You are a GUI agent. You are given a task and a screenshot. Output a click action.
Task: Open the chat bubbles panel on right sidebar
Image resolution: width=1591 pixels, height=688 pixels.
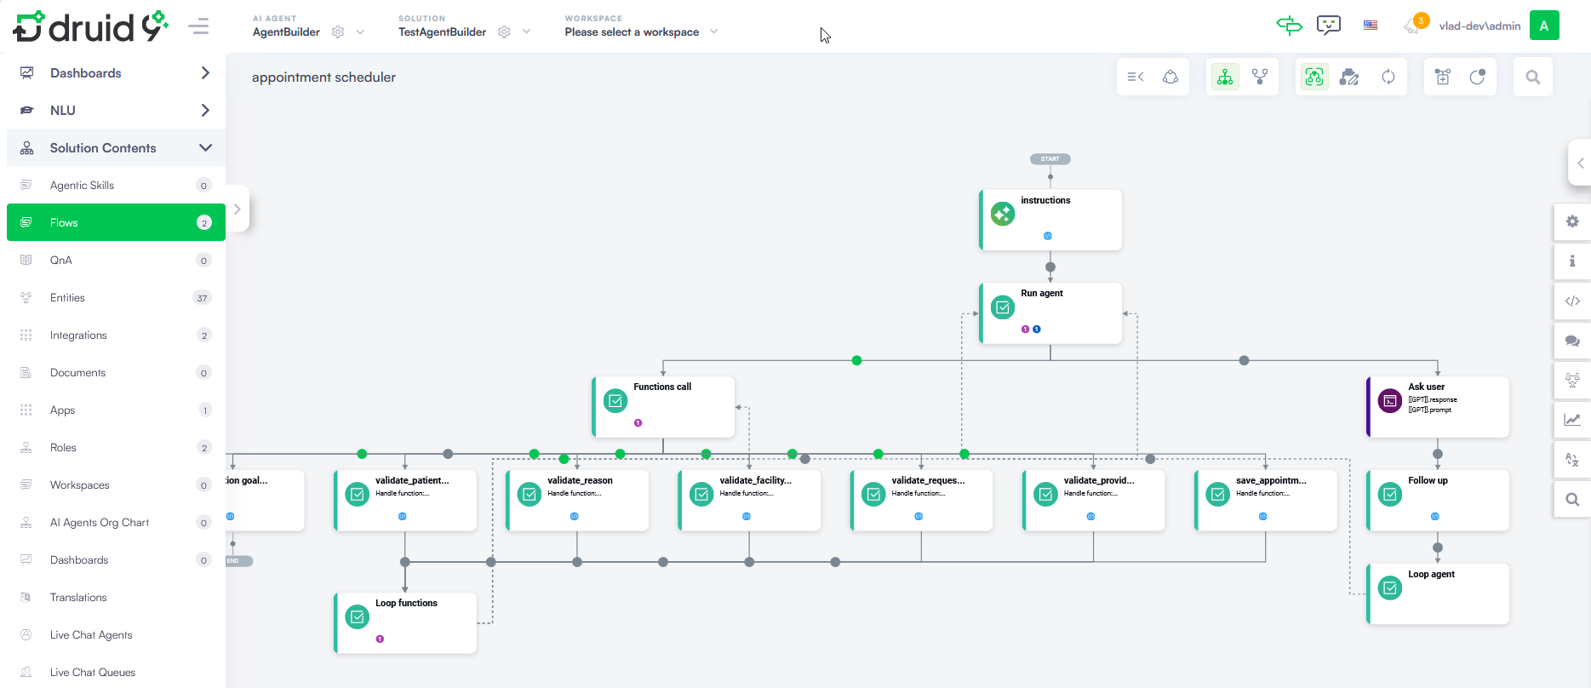pos(1572,341)
